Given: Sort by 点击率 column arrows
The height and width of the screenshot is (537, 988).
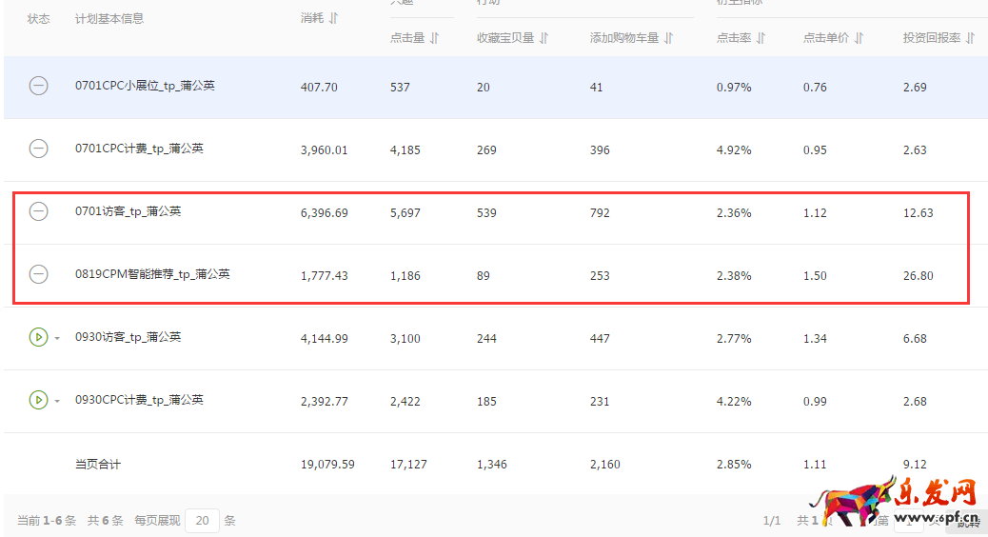Looking at the screenshot, I should (761, 38).
